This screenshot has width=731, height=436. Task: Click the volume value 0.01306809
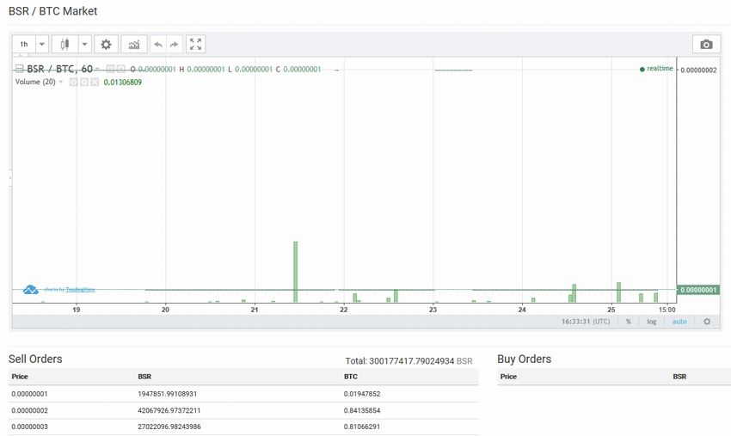coord(123,82)
